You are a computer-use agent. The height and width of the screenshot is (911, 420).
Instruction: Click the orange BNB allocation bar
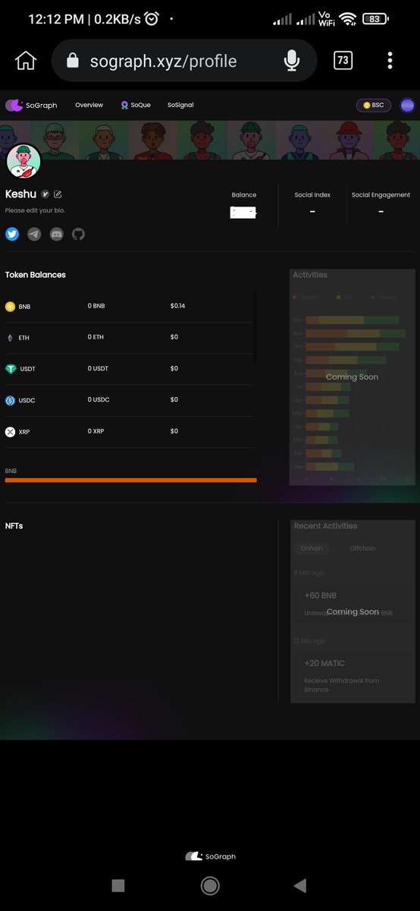pyautogui.click(x=131, y=480)
